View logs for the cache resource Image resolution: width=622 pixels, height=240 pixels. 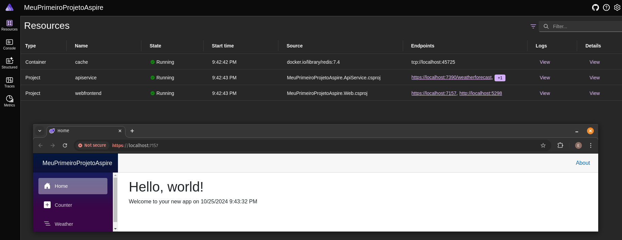coord(545,62)
